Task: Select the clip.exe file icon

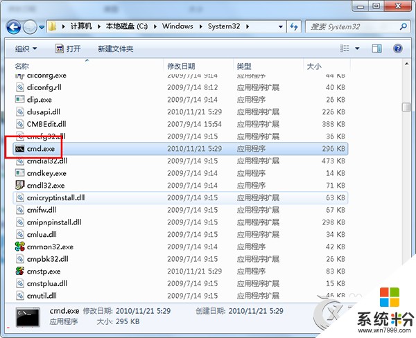Action: point(19,100)
